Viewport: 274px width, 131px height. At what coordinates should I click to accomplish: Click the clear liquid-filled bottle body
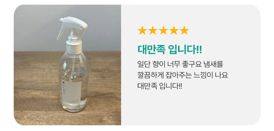[x=74, y=82]
